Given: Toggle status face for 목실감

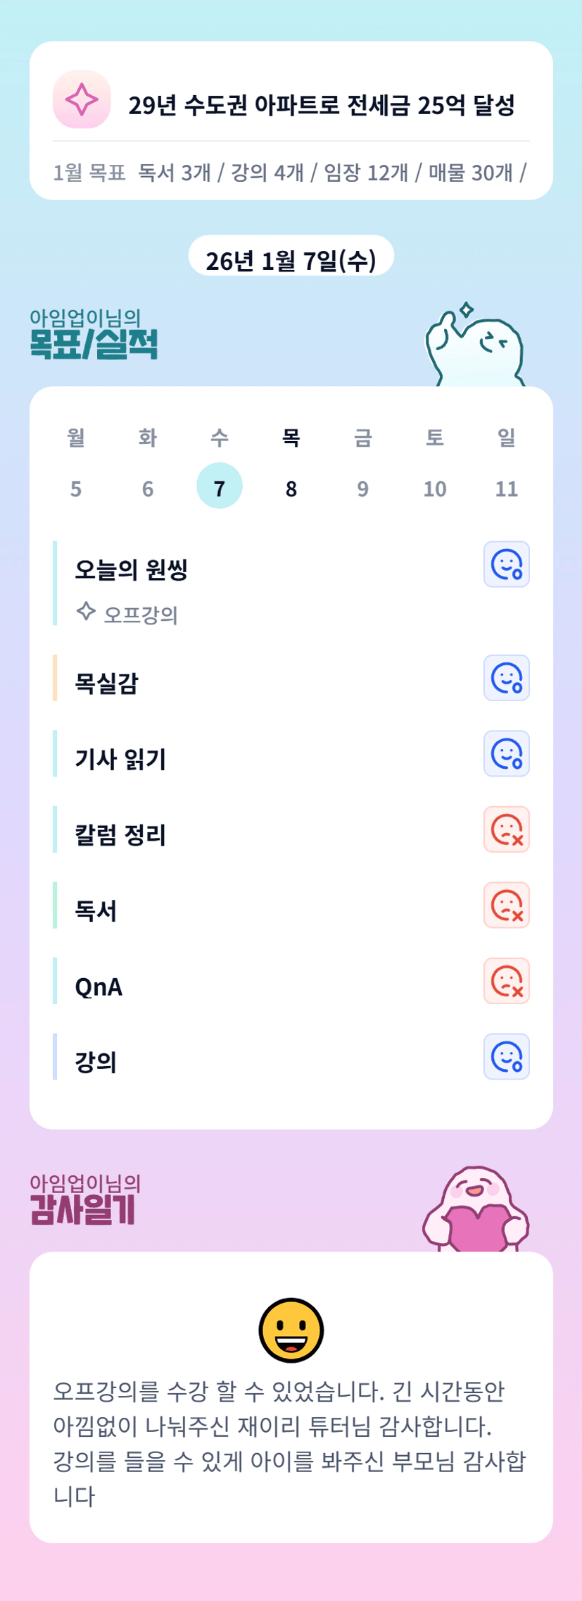Looking at the screenshot, I should pos(506,678).
